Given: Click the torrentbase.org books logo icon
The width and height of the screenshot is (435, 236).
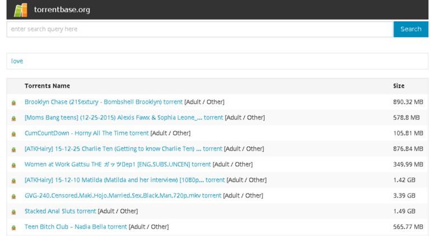Looking at the screenshot, I should point(21,10).
